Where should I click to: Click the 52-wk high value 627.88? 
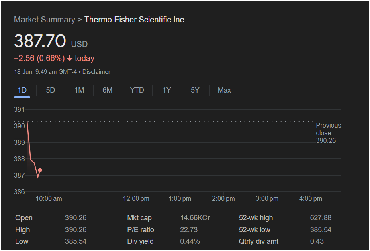coord(321,218)
